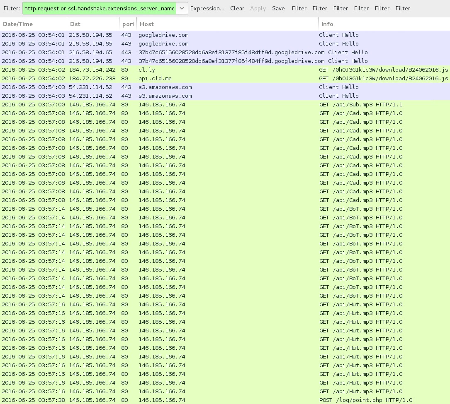450x404 pixels.
Task: Click the Info column header
Action: coord(384,24)
